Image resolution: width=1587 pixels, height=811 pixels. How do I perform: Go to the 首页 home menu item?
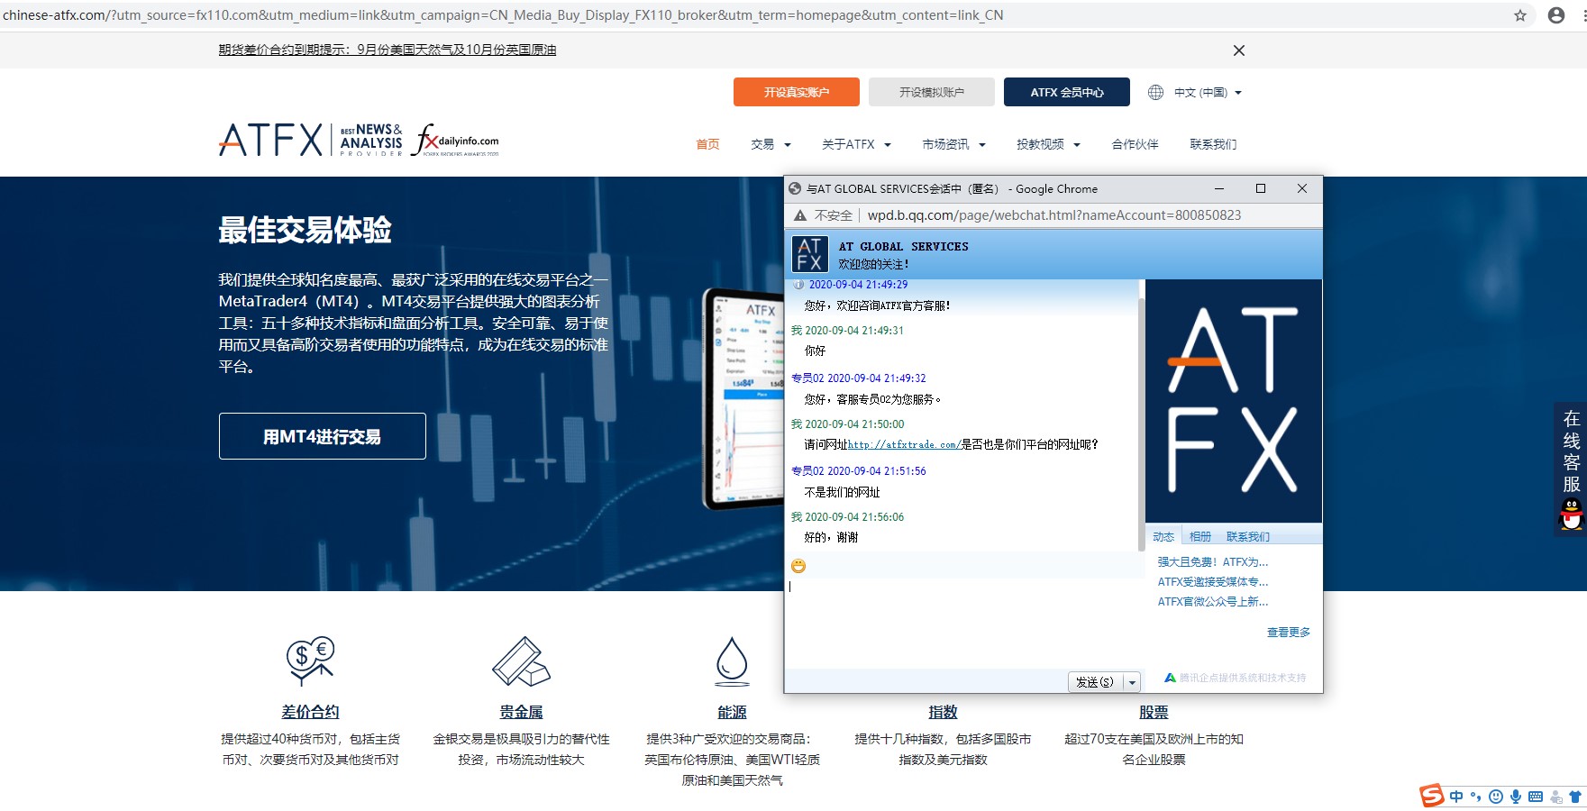(x=708, y=144)
